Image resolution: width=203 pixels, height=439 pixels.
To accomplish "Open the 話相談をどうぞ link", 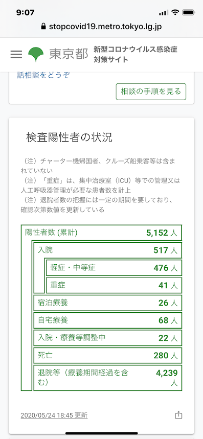I will 43,76.
